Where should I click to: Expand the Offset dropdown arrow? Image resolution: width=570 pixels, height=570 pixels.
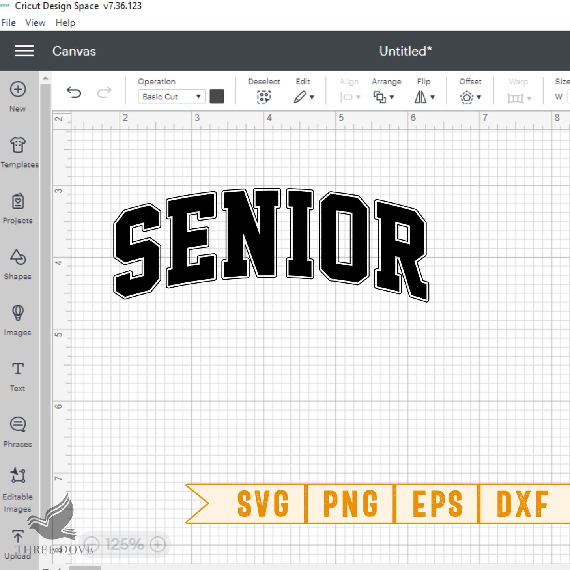click(x=479, y=97)
